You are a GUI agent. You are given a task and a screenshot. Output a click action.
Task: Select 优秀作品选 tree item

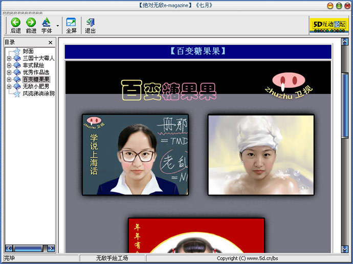click(x=36, y=73)
